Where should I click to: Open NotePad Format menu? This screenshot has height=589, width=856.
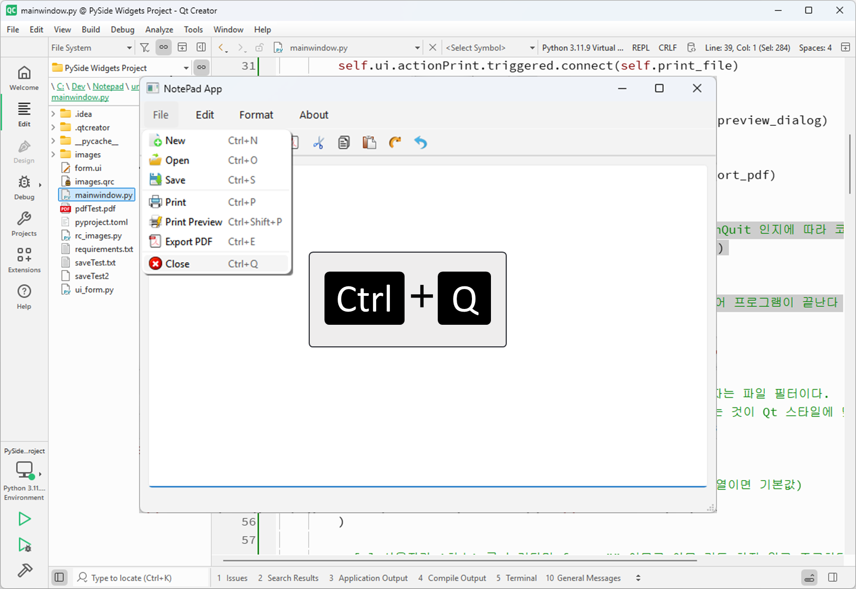(256, 115)
